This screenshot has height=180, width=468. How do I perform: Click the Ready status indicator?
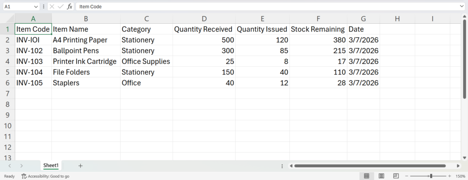(x=9, y=176)
